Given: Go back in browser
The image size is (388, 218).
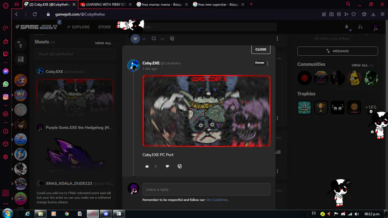Looking at the screenshot, I should tap(16, 14).
